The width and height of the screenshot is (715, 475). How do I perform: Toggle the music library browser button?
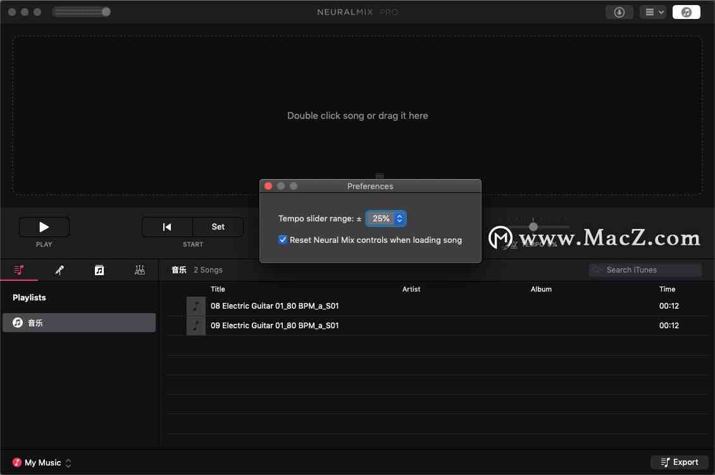pos(686,12)
